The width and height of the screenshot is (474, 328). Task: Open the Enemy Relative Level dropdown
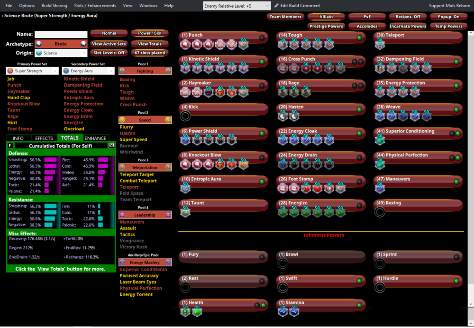click(235, 6)
